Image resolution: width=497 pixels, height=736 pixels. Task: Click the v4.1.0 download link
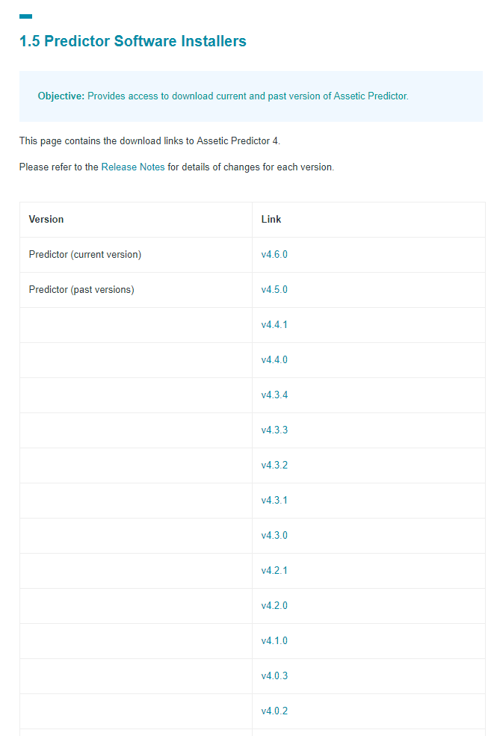(x=274, y=640)
